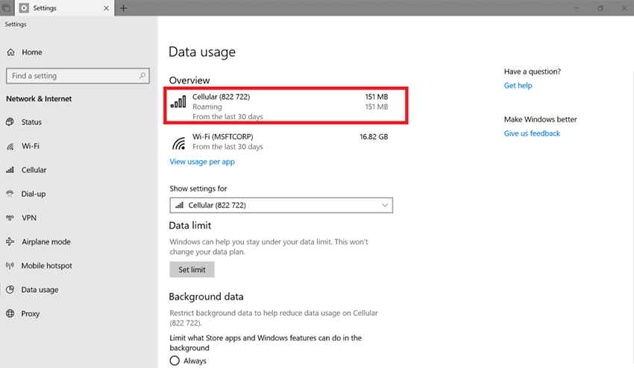Select the Always radio button
634x368 pixels.
[x=175, y=361]
